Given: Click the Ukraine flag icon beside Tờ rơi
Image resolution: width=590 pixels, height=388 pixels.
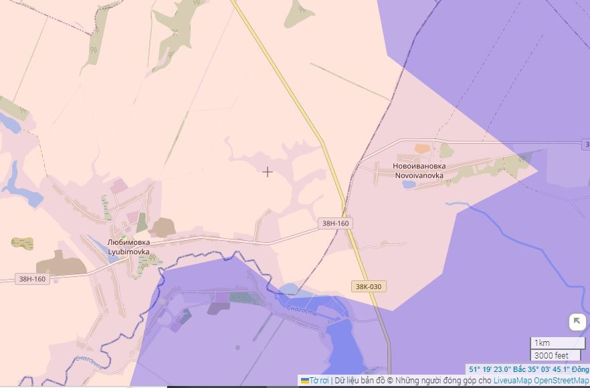Looking at the screenshot, I should coord(304,381).
